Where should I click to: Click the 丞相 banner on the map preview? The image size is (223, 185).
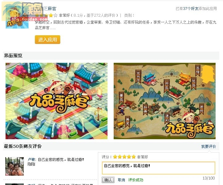coord(198,70)
